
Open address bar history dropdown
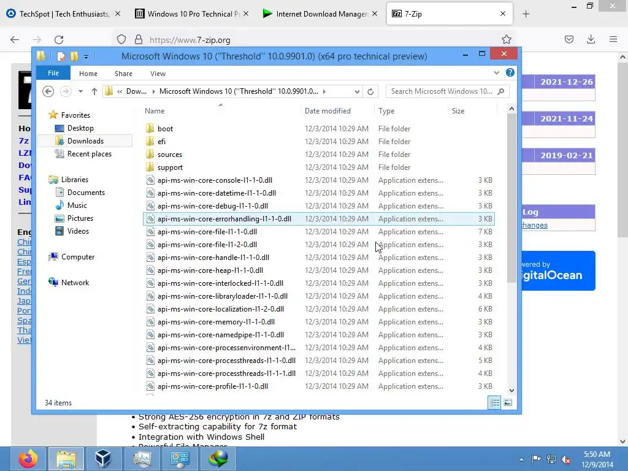[x=357, y=91]
